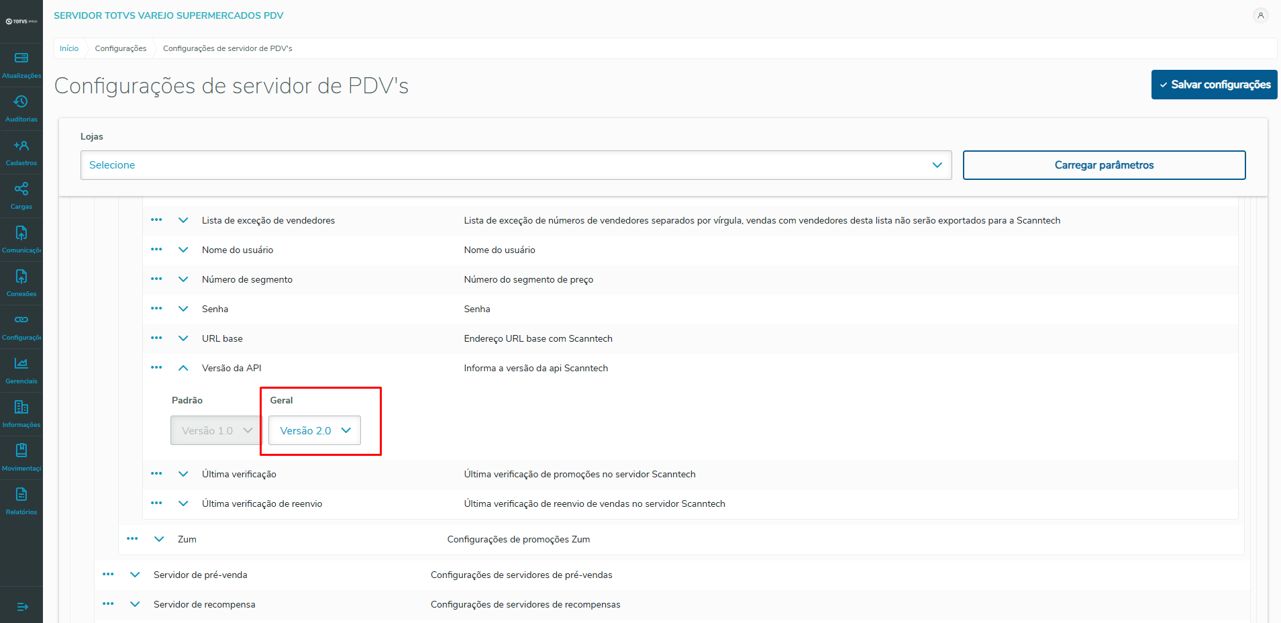1281x623 pixels.
Task: Open options dots for URL base
Action: pos(156,338)
